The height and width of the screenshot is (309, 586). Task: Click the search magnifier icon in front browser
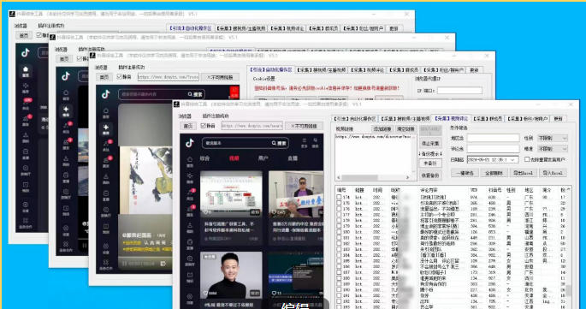tap(274, 143)
